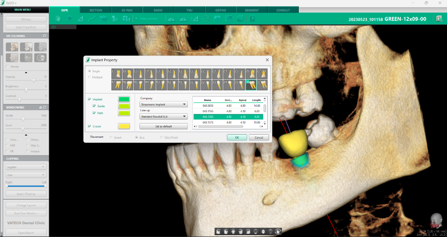The width and height of the screenshot is (447, 237).
Task: Click the Set as default button
Action: coord(163,126)
